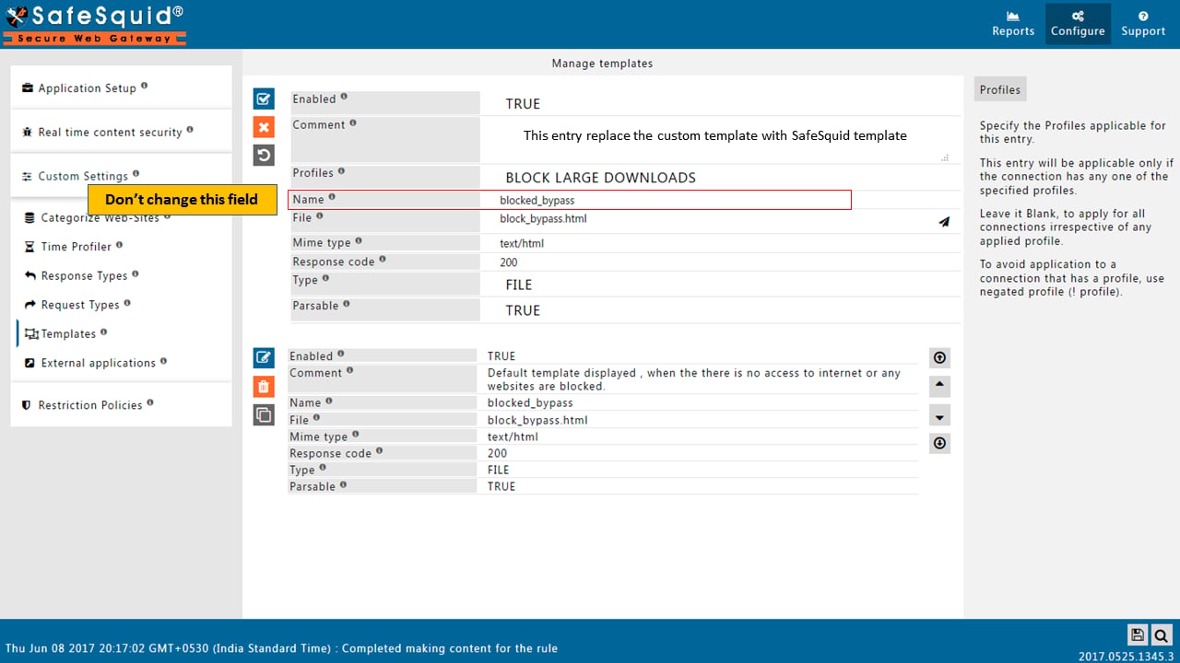Click info icon beside Templates
Screen dimensions: 1180x663
(x=103, y=331)
